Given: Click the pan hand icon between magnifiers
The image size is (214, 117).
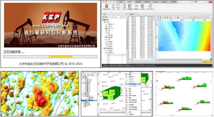Looking at the screenshot, I should point(194,18).
